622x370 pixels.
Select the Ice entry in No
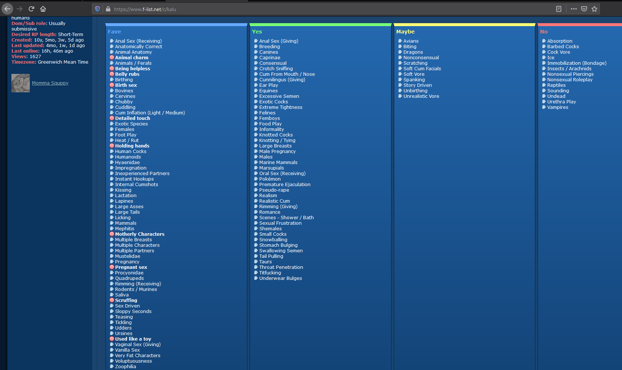coord(551,57)
